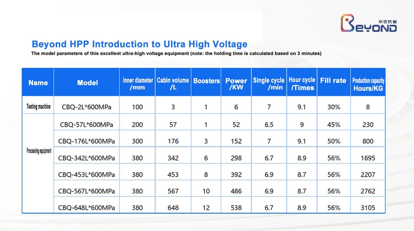Screen dimensions: 414x231
Task: Select the Cabin volume /L header cell
Action: 173,83
